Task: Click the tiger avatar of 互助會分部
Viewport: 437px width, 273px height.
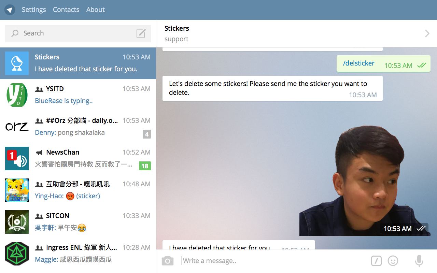Action: pos(17,190)
